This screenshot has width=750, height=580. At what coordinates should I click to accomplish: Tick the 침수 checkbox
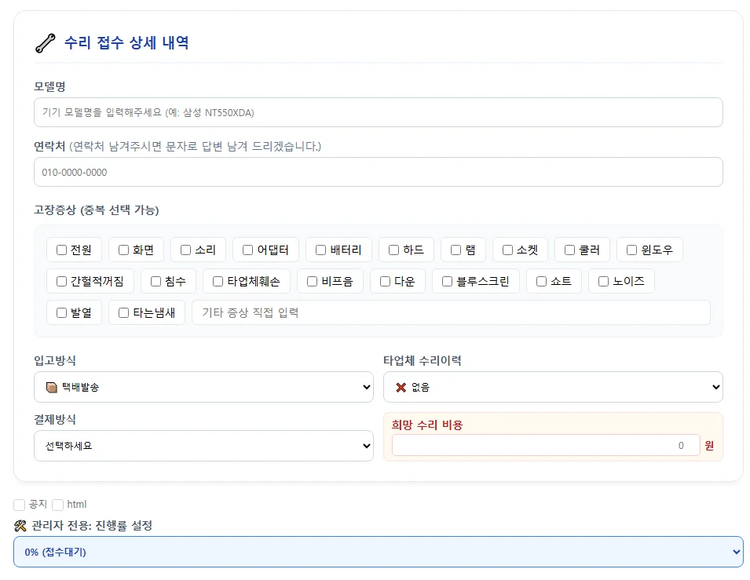[x=156, y=282]
